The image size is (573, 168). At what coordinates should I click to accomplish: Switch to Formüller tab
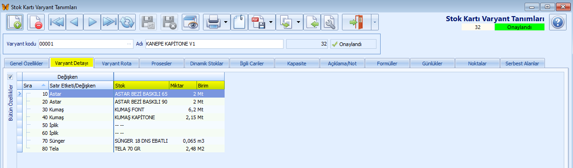coord(387,63)
